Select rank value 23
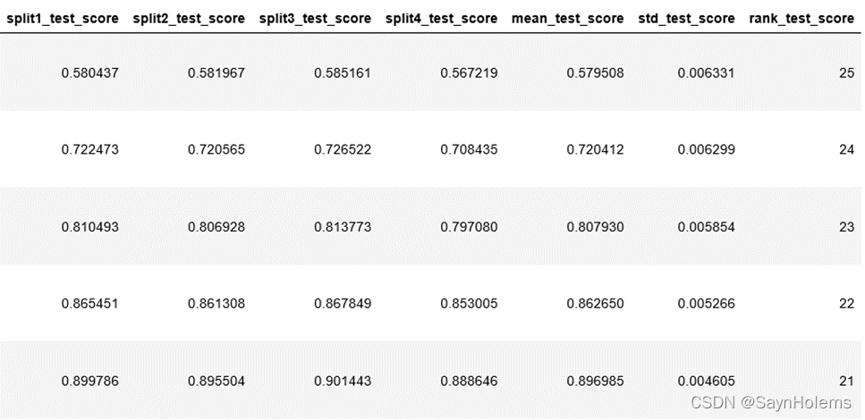This screenshot has width=865, height=420. tap(847, 227)
